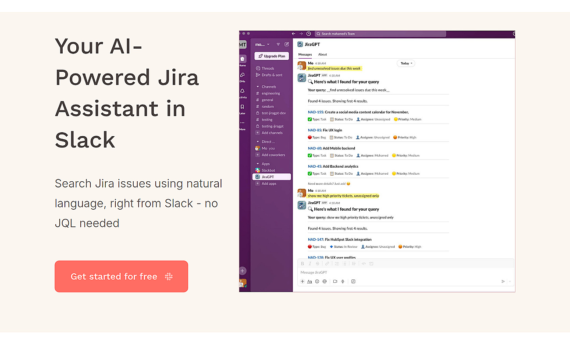Viewport: 570px width, 345px height.
Task: Toggle italic formatting in message composer
Action: pyautogui.click(x=310, y=264)
